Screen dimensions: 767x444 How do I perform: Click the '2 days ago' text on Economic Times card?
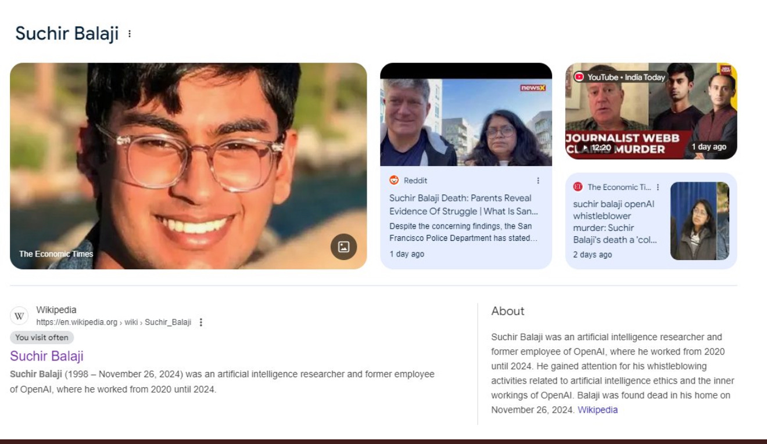(592, 255)
